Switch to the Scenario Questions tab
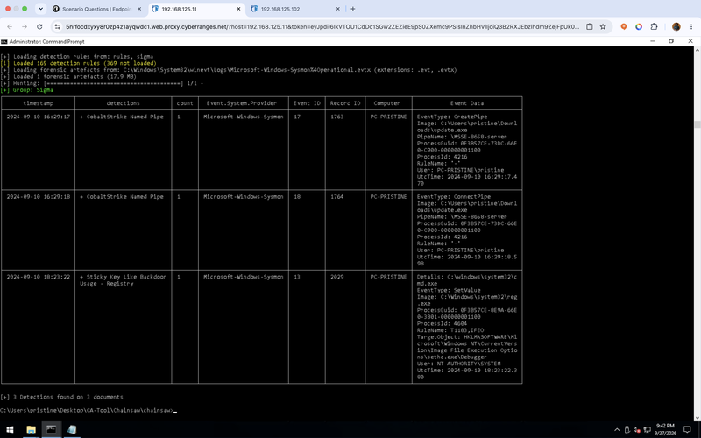701x438 pixels. coord(96,9)
